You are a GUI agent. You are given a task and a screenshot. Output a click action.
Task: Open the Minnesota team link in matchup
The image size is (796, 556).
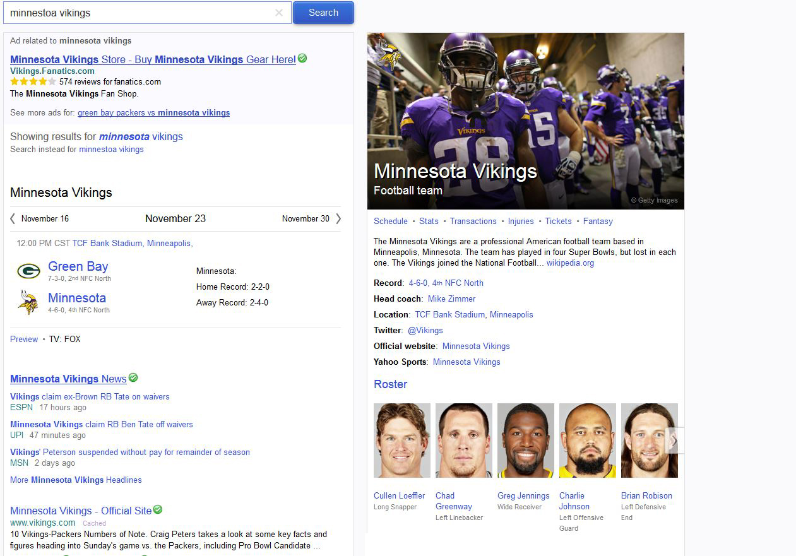tap(77, 298)
